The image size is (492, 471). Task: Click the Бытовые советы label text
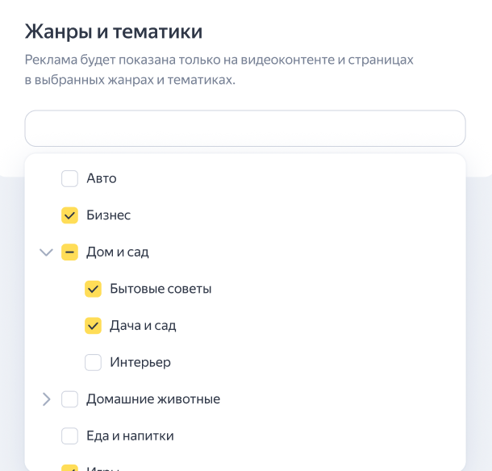tap(161, 289)
